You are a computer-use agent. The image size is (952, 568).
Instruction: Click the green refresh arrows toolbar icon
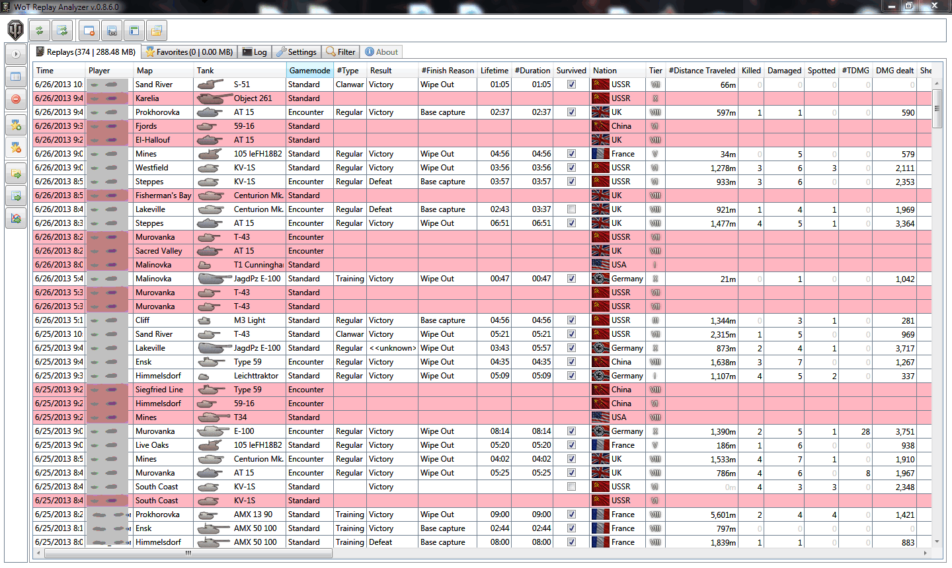coord(40,30)
